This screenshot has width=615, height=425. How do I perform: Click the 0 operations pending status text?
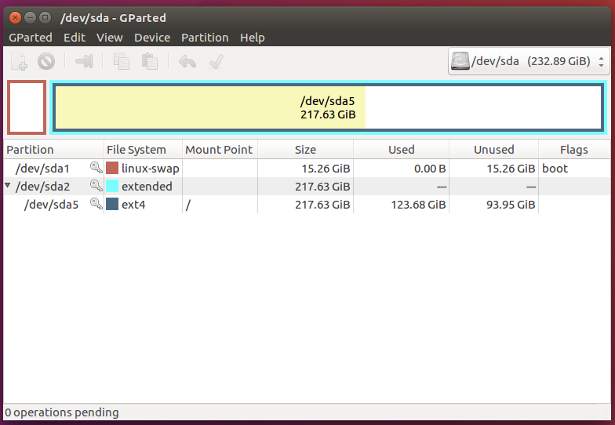(61, 412)
